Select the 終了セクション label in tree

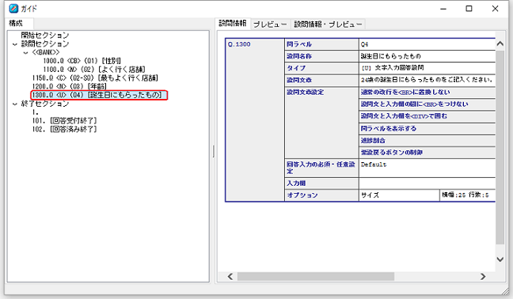45,104
